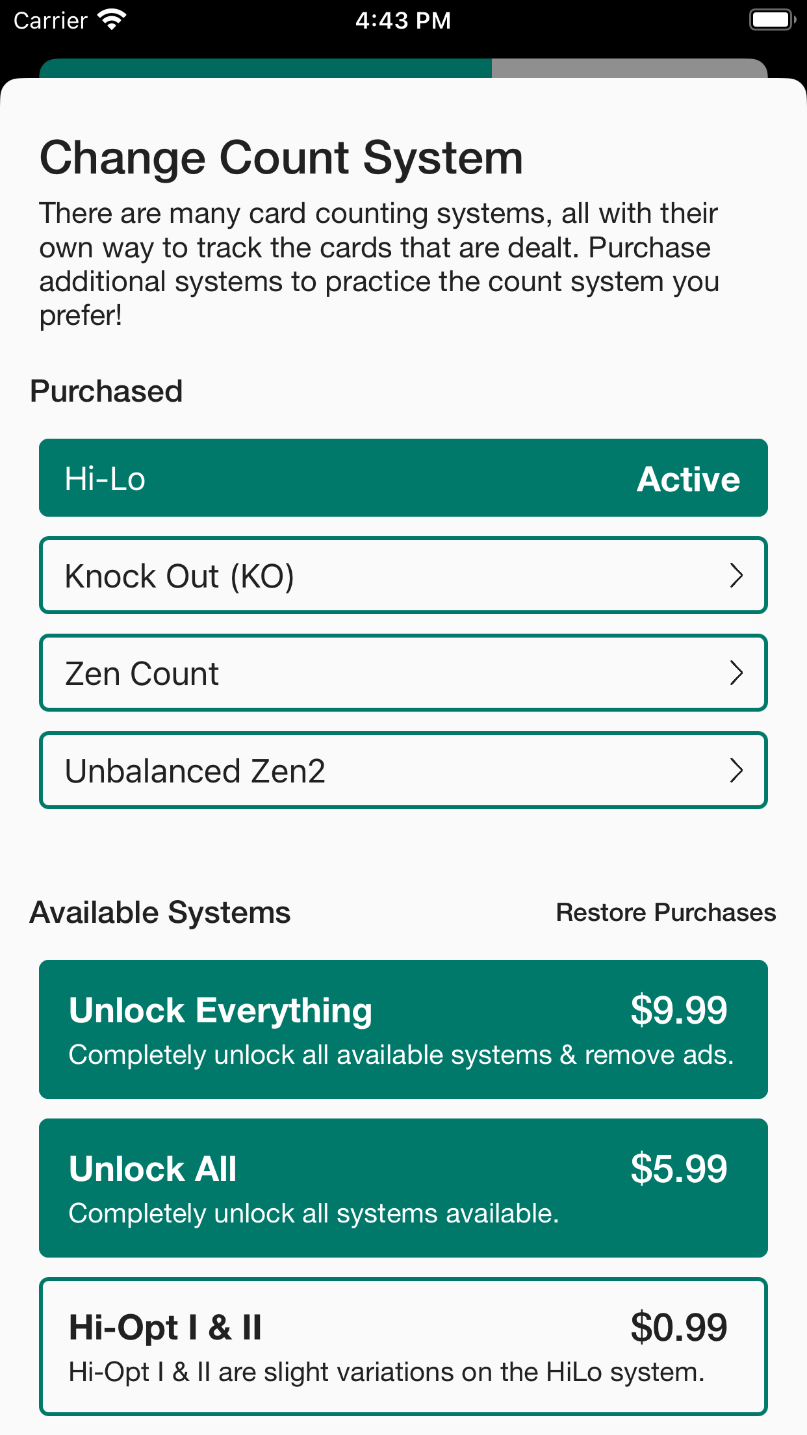Tap the Wi-Fi signal icon
Viewport: 807px width, 1435px height.
[x=110, y=19]
